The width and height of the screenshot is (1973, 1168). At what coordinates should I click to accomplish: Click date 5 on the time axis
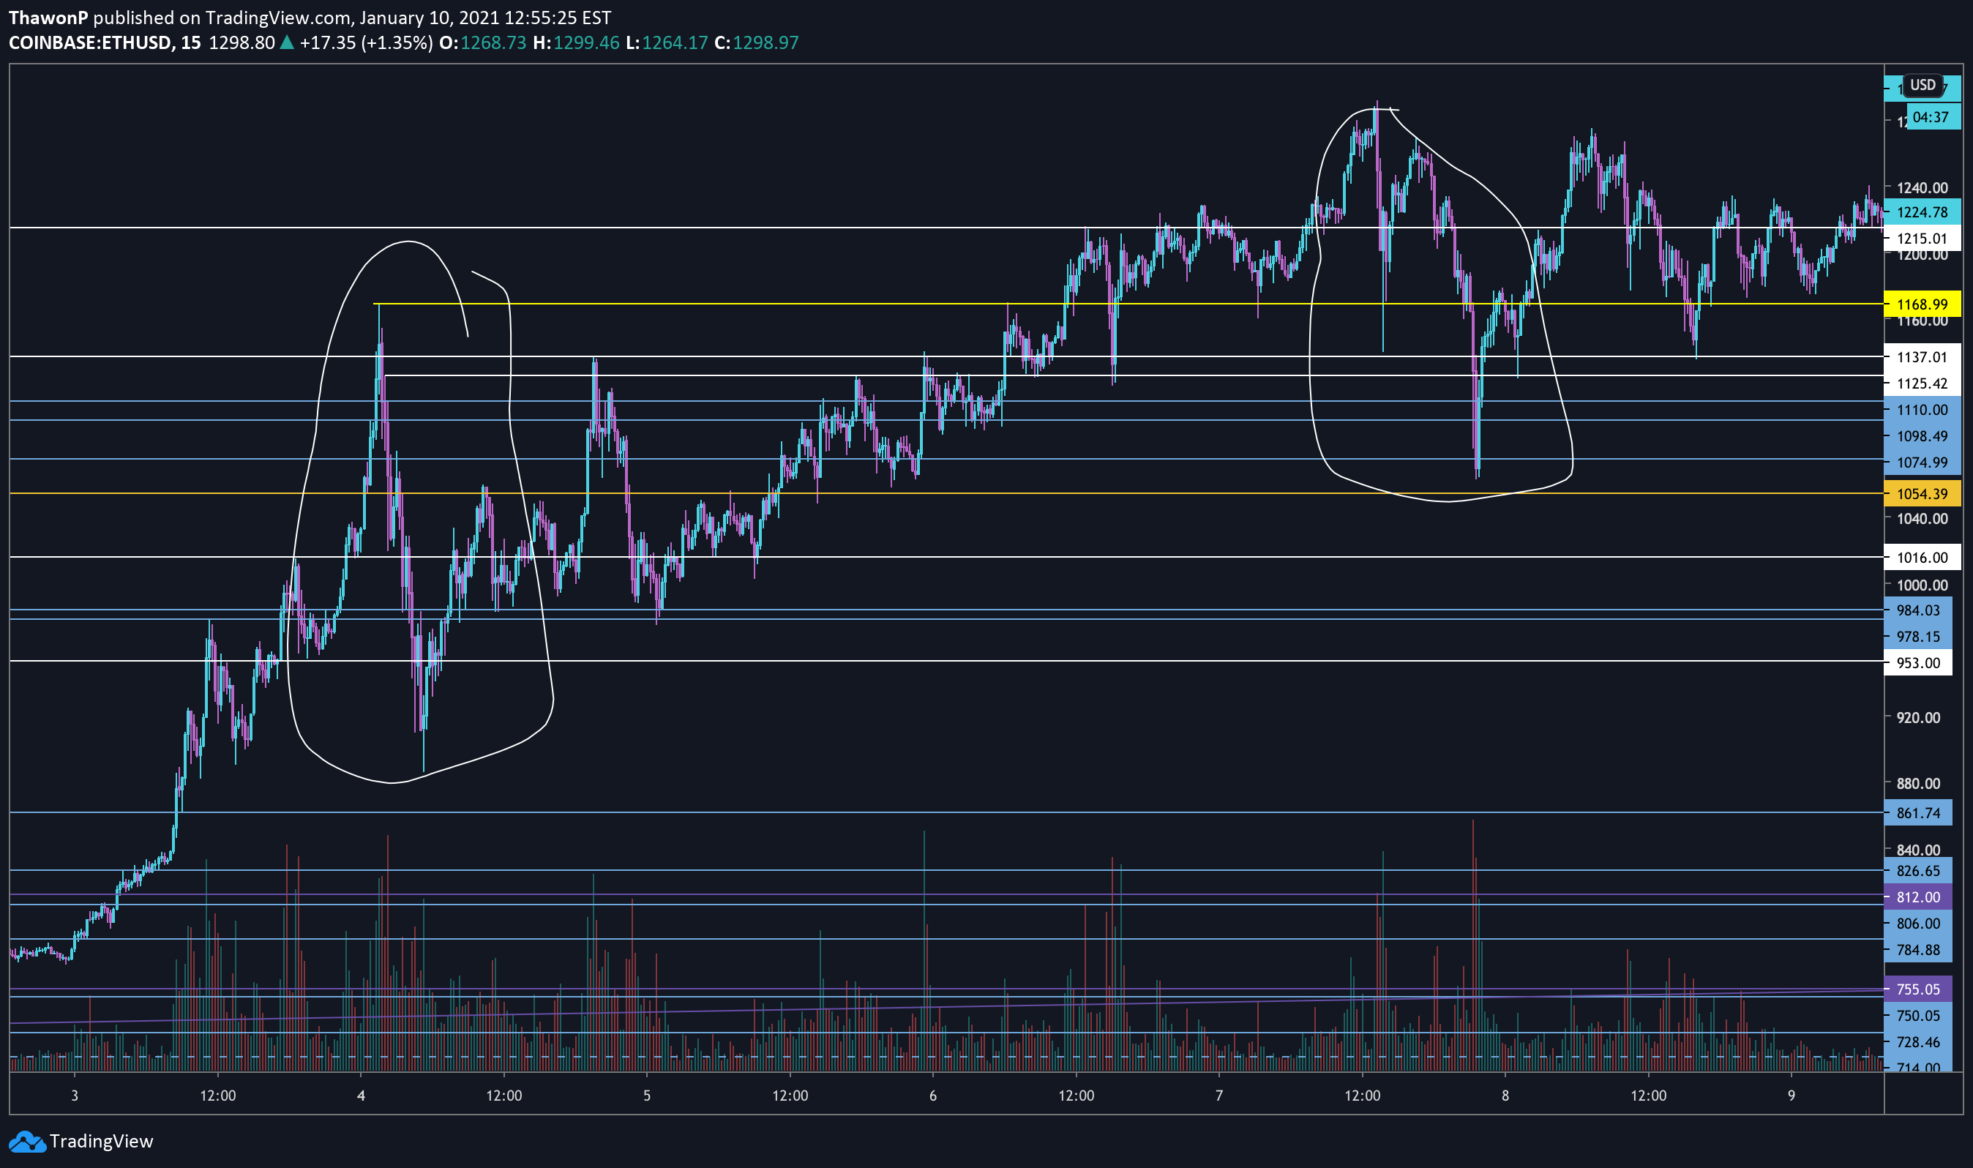647,1096
